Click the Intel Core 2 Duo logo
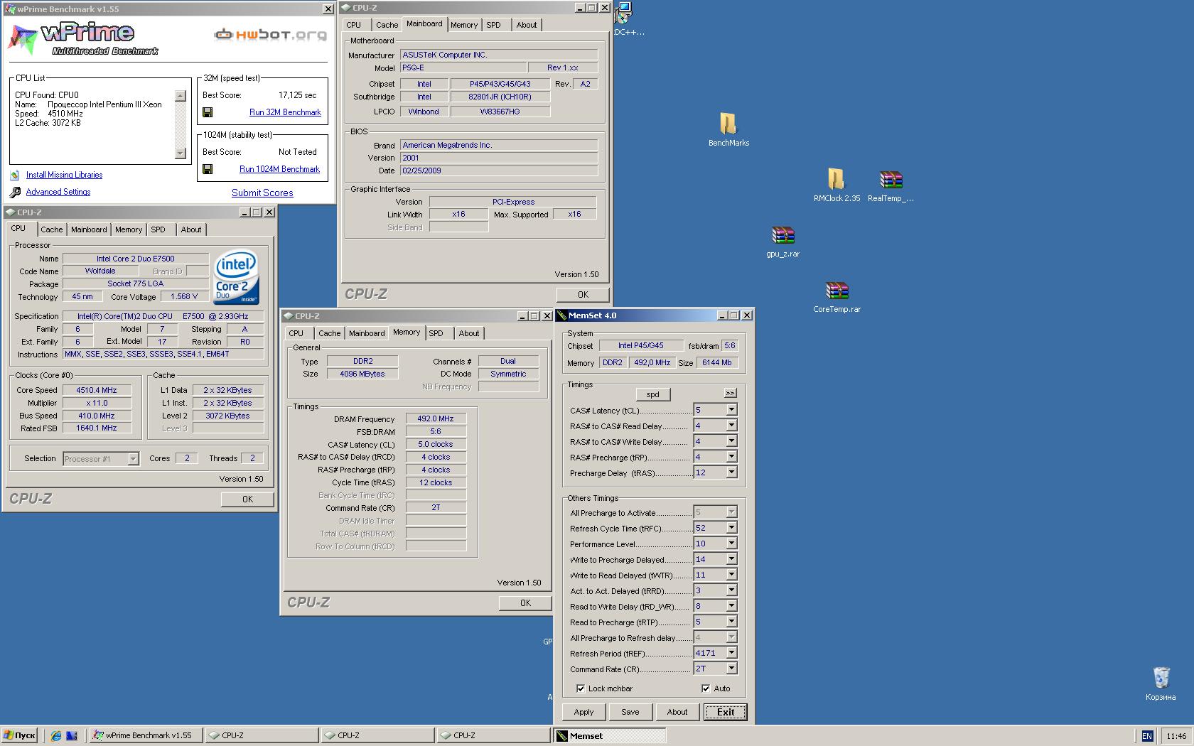The height and width of the screenshot is (746, 1194). [x=236, y=277]
